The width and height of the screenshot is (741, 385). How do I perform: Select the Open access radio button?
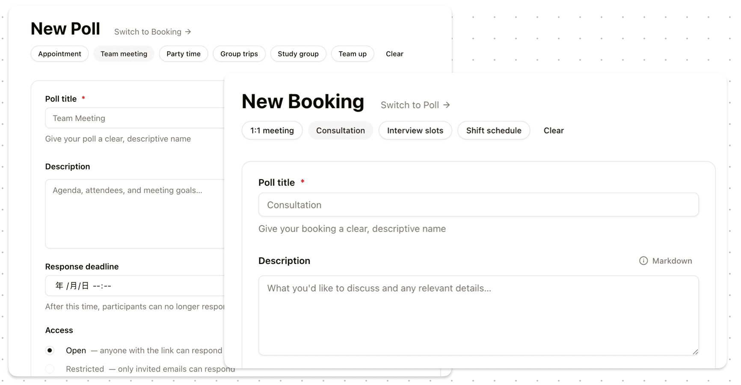tap(50, 350)
